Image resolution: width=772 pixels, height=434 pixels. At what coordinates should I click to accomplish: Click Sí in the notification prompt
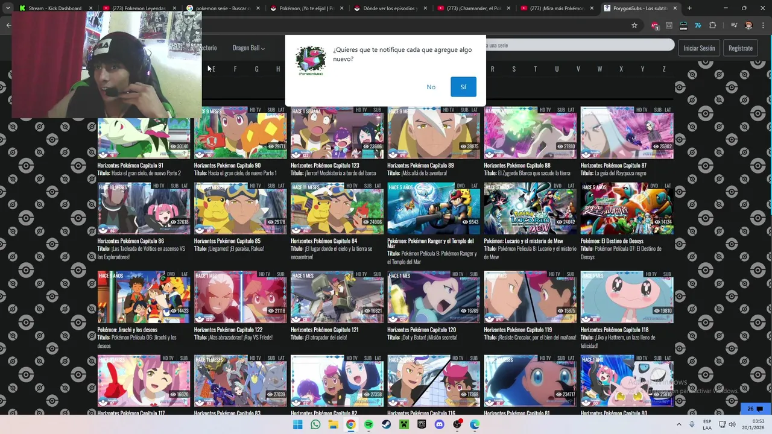pyautogui.click(x=463, y=87)
